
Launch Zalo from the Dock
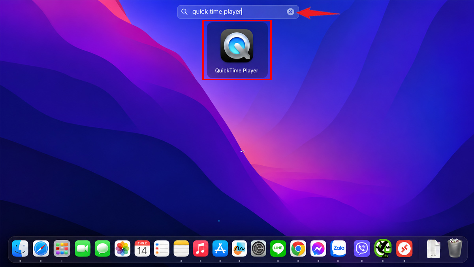coord(338,248)
